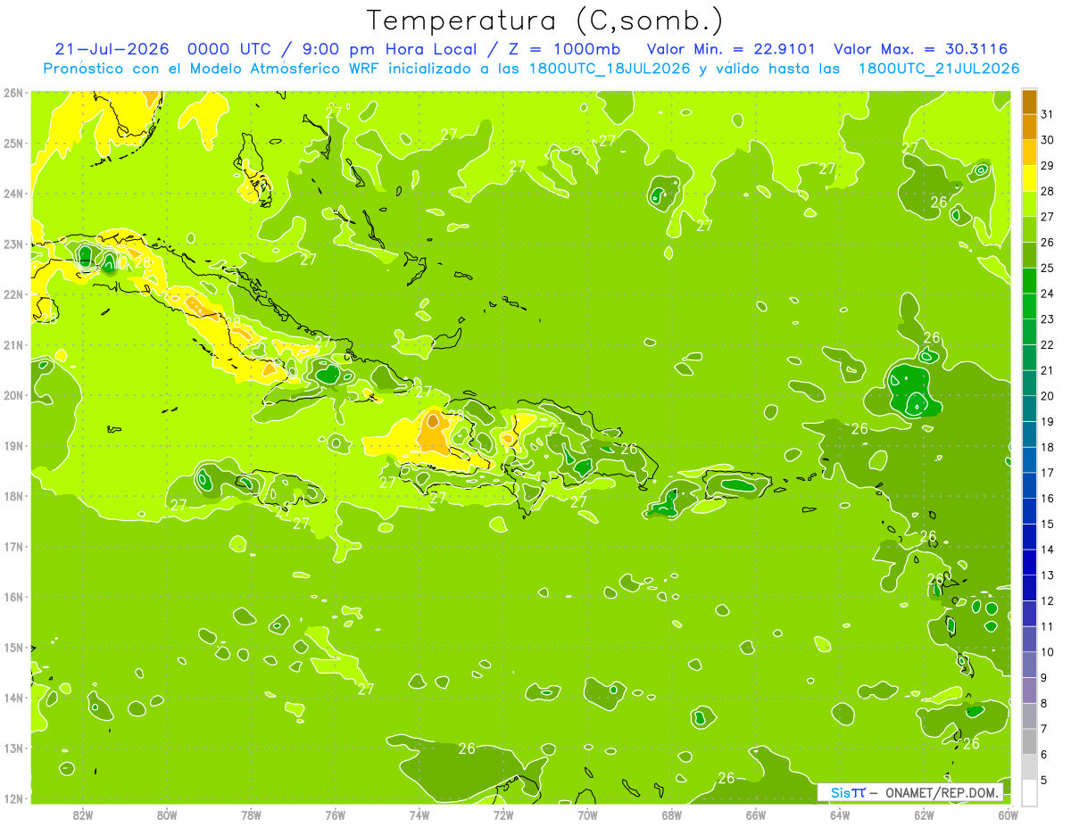Screen dimensions: 1071x827
Task: Click the 'Temperatura (C,somb.)' map title
Action: tap(545, 21)
